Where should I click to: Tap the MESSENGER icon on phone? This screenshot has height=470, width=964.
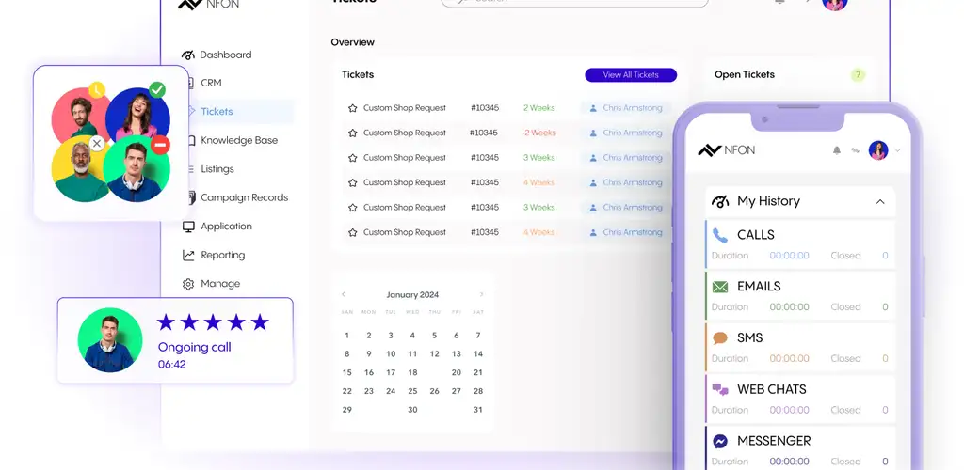tap(720, 441)
